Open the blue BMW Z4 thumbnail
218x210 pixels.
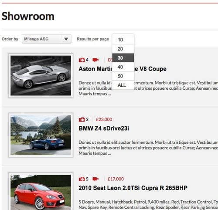pyautogui.click(x=41, y=135)
